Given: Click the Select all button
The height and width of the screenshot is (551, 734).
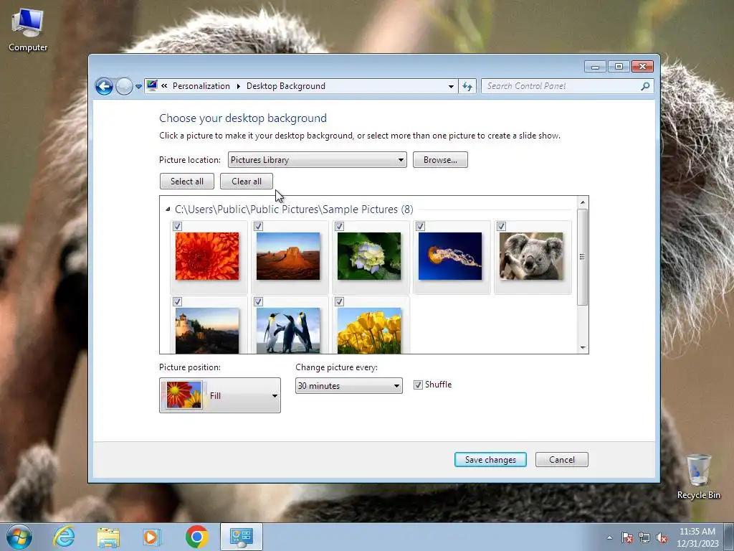Looking at the screenshot, I should 187,182.
